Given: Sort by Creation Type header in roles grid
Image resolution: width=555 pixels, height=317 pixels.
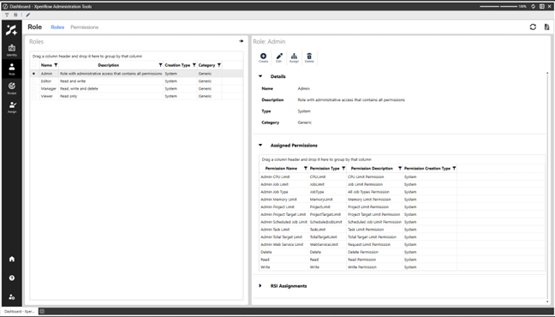Looking at the screenshot, I should tap(177, 65).
